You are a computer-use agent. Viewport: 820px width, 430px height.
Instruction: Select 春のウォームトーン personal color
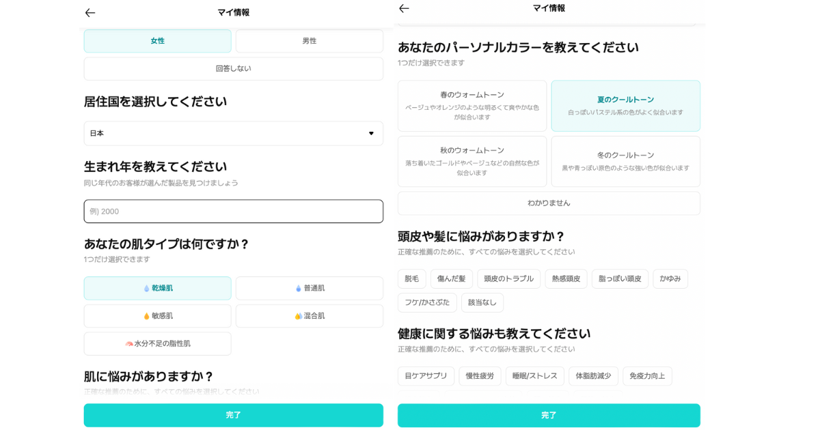[471, 106]
